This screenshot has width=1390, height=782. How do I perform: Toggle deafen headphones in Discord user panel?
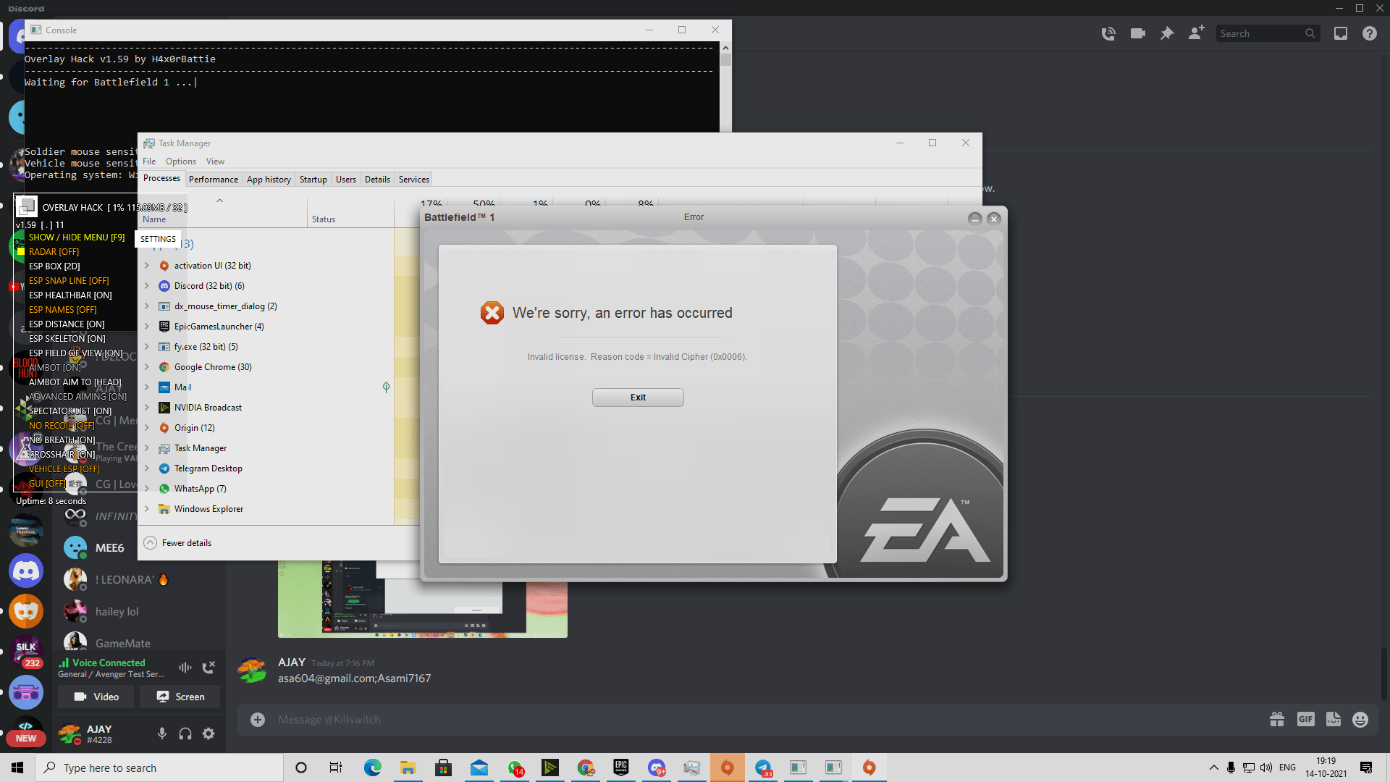(x=185, y=733)
